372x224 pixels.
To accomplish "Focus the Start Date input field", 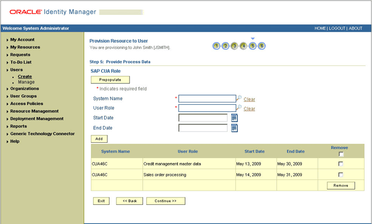I will pos(203,118).
